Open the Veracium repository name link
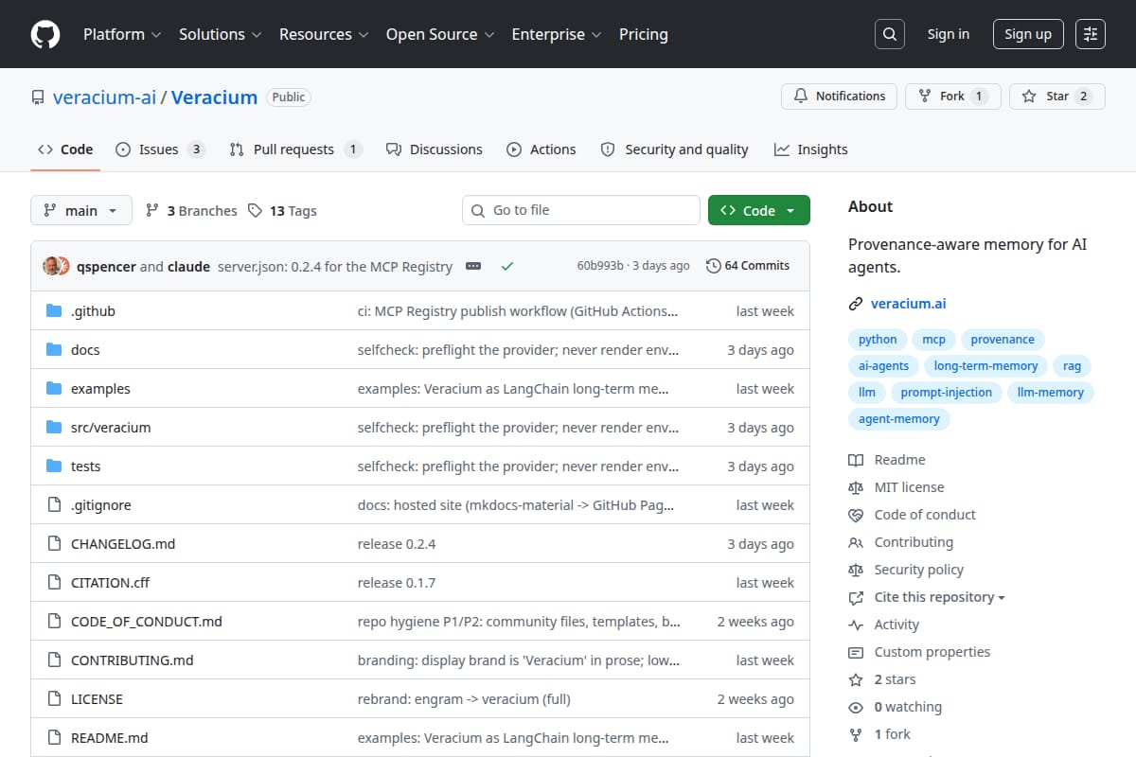The height and width of the screenshot is (757, 1136). pos(215,97)
